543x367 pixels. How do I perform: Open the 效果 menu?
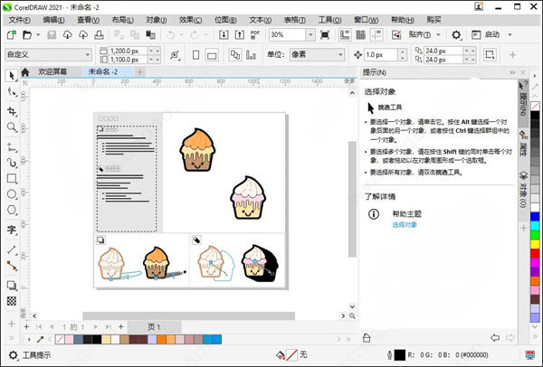coord(189,18)
